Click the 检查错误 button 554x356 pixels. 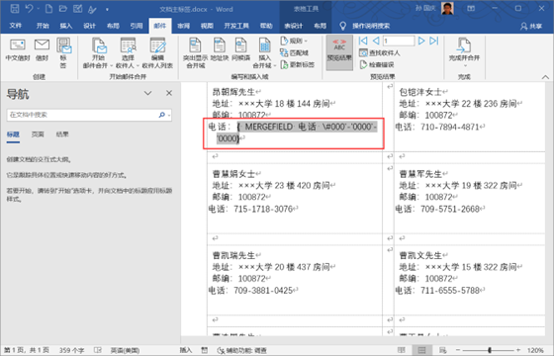(377, 64)
